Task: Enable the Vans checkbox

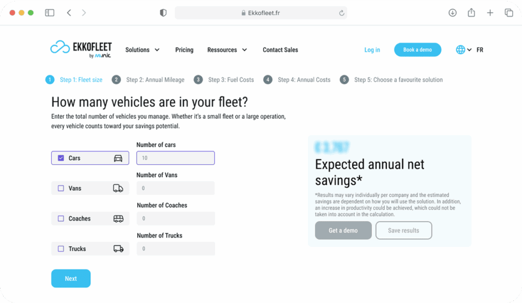Action: point(61,188)
